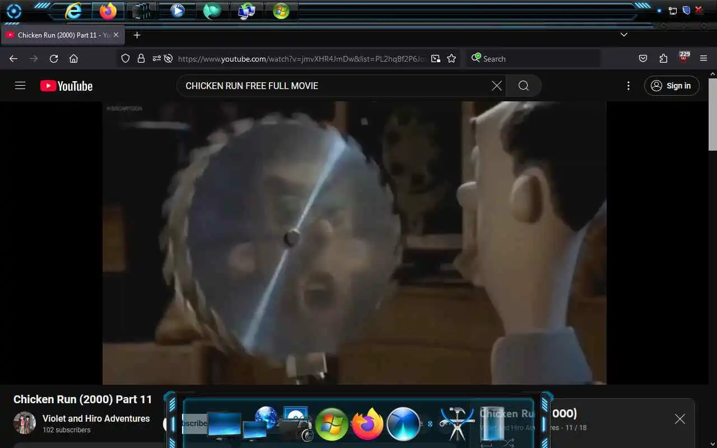Open Violet and Hiro Adventures channel name
717x448 pixels.
click(96, 418)
